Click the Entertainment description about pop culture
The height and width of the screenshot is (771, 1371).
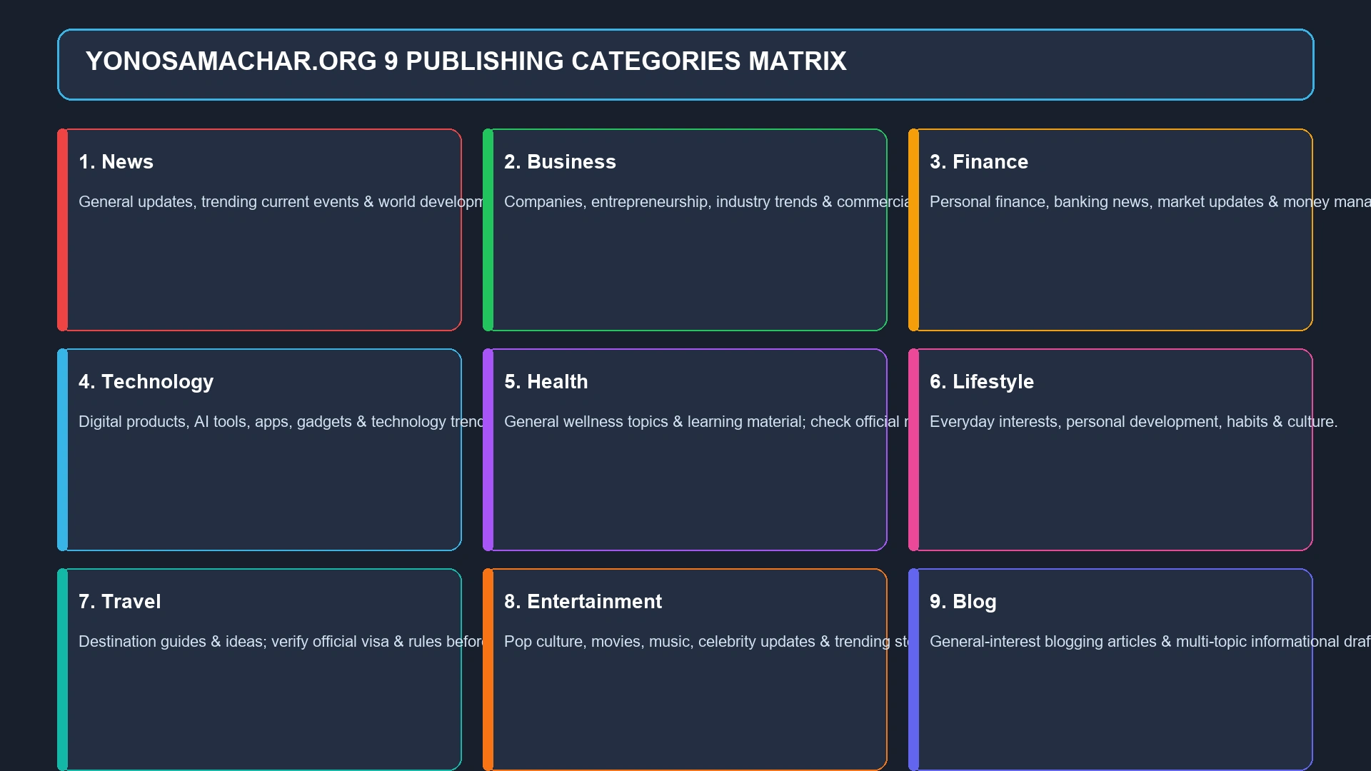(x=707, y=642)
